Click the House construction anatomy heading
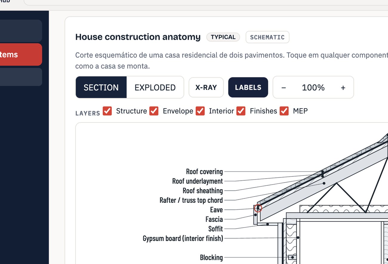This screenshot has width=388, height=264. [x=138, y=37]
